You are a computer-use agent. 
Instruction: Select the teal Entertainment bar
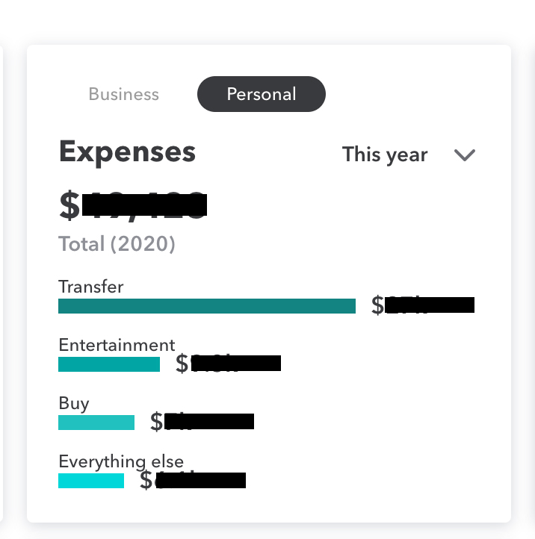coord(109,364)
